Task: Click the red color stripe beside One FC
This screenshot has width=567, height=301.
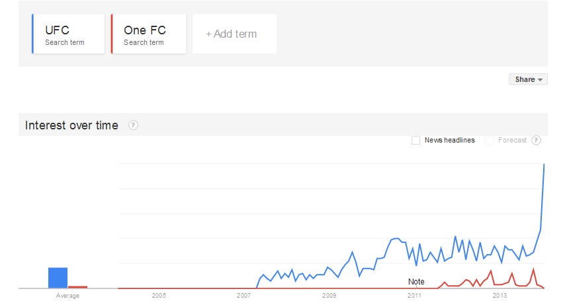Action: pyautogui.click(x=112, y=34)
